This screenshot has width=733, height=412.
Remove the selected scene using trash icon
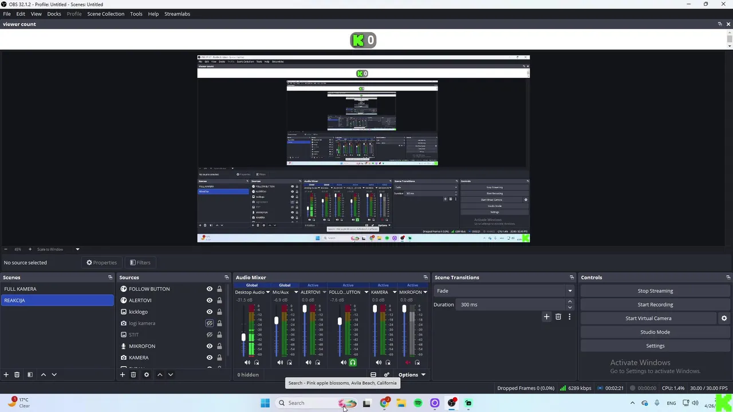pos(17,375)
